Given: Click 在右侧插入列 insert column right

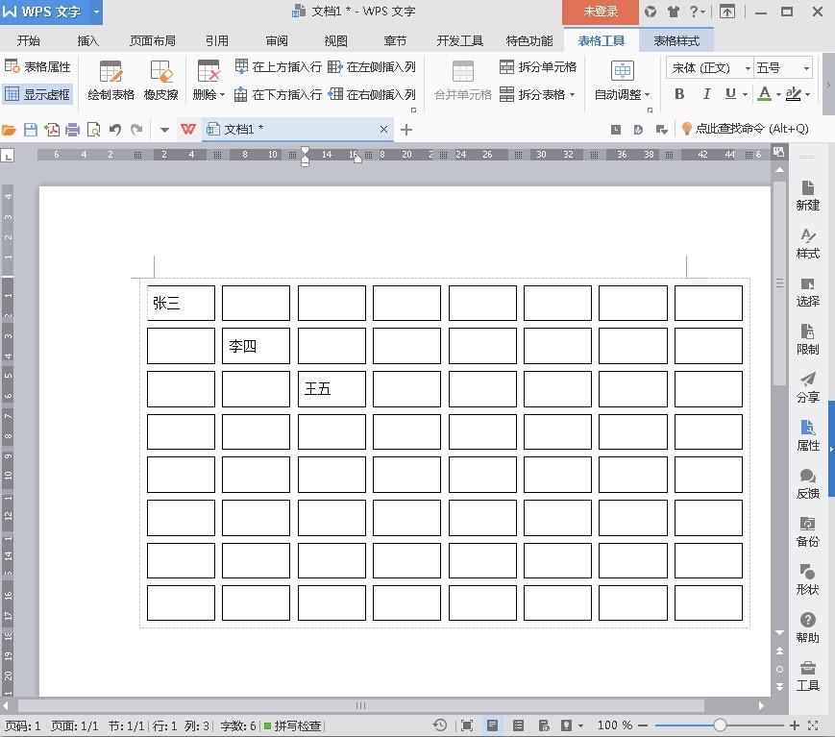Looking at the screenshot, I should [x=372, y=94].
